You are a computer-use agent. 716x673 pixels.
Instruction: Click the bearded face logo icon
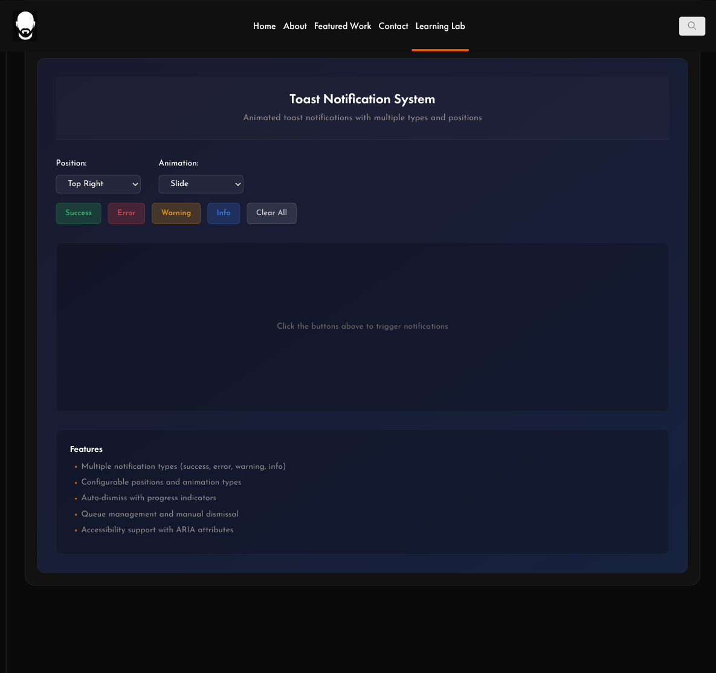point(25,26)
